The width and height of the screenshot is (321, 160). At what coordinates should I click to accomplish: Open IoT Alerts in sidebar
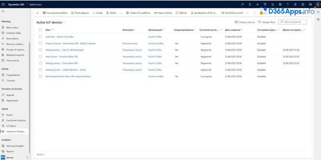(11, 126)
